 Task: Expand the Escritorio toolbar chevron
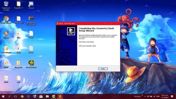pos(142,95)
